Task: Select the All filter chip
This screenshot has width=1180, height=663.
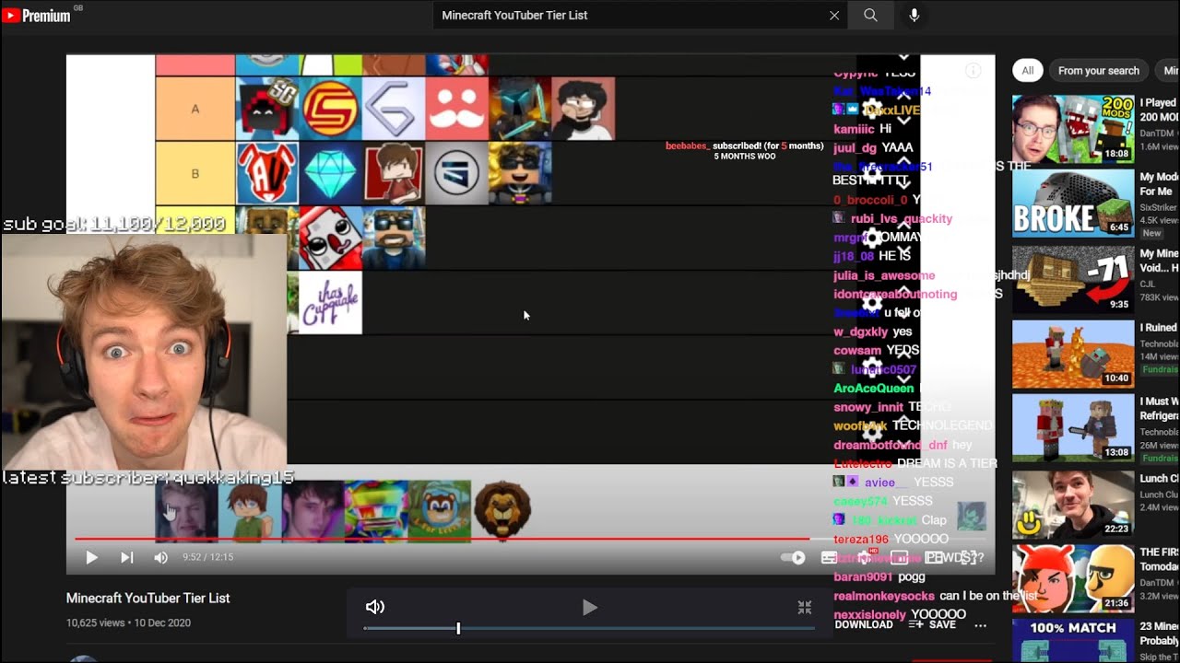Action: tap(1027, 70)
